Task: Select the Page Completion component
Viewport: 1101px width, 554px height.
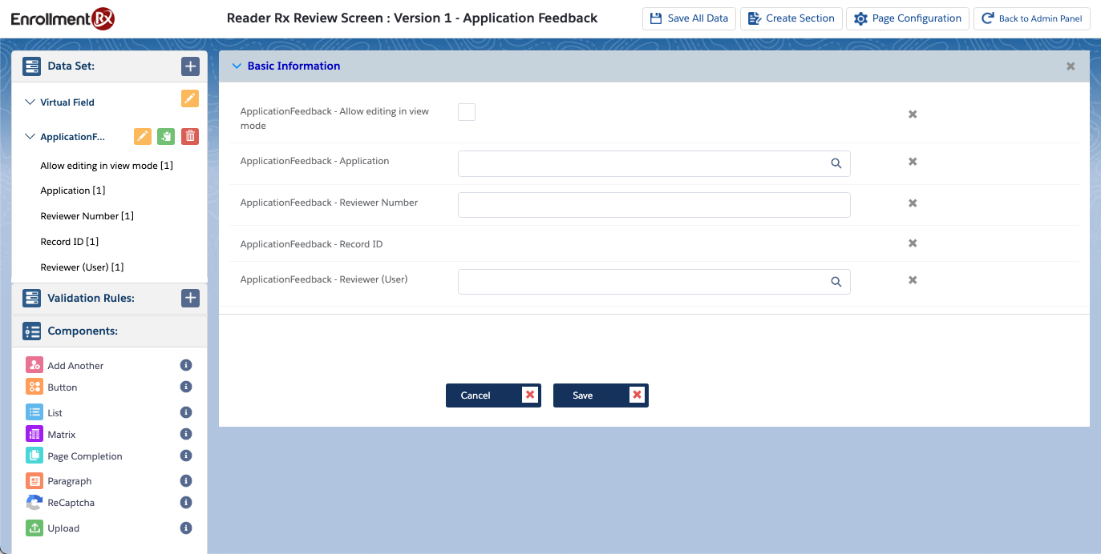Action: [84, 456]
